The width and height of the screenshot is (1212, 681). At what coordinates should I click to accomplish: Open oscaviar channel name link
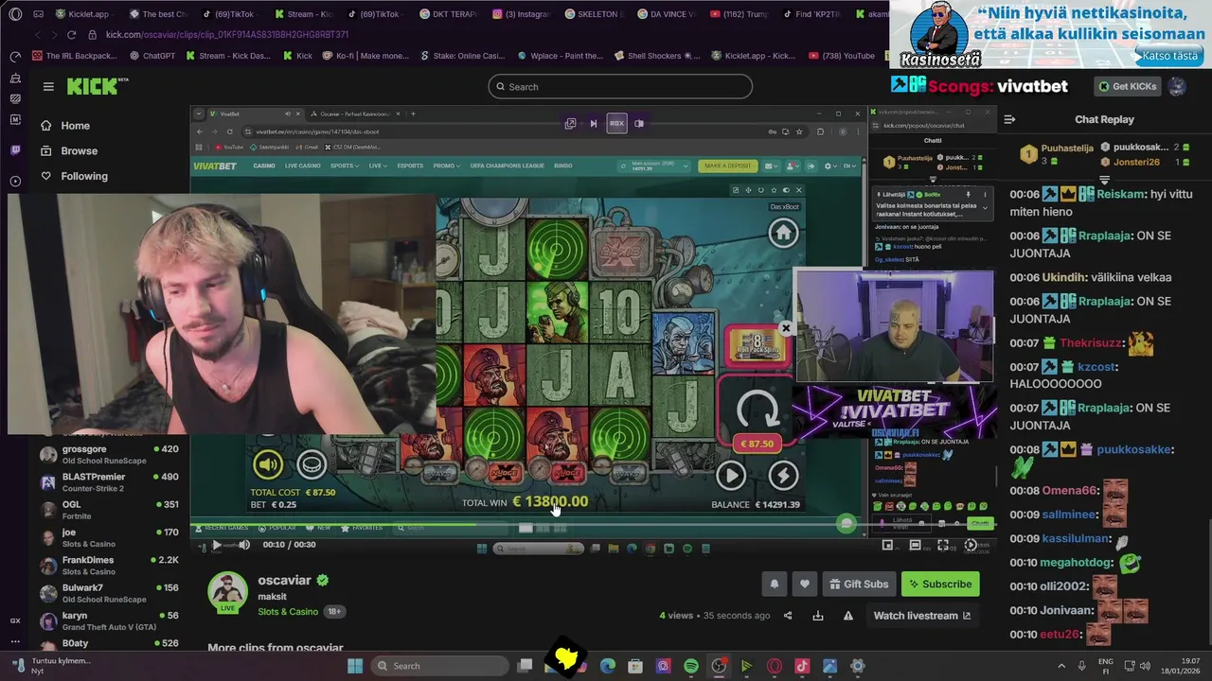tap(284, 580)
